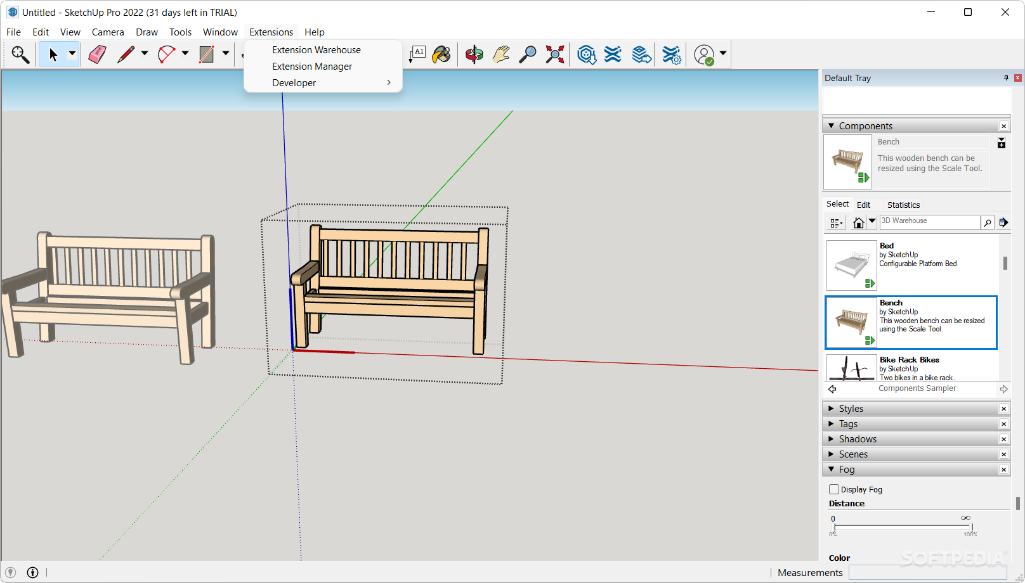Viewport: 1025px width, 583px height.
Task: Select the Text label tool A1
Action: tap(417, 55)
